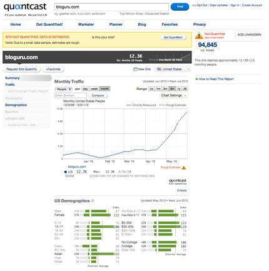Click the blue Find button
Screen dimensions: 269x271
[180, 7]
